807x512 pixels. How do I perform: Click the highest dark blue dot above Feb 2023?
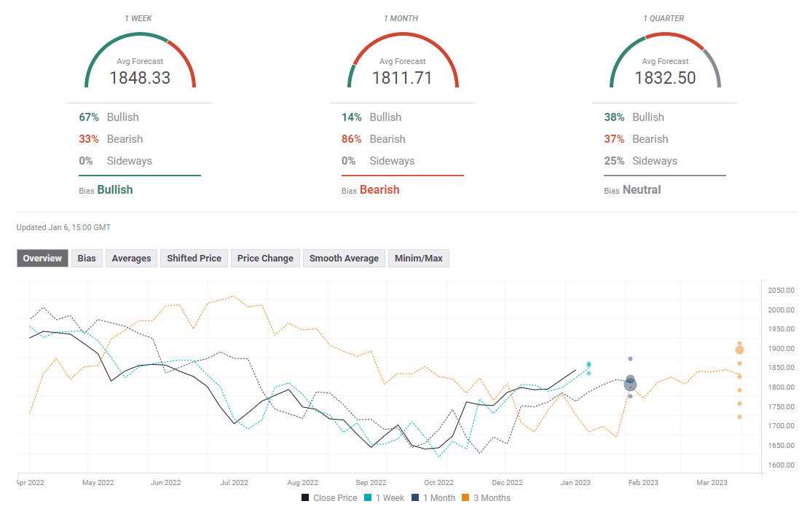point(631,359)
